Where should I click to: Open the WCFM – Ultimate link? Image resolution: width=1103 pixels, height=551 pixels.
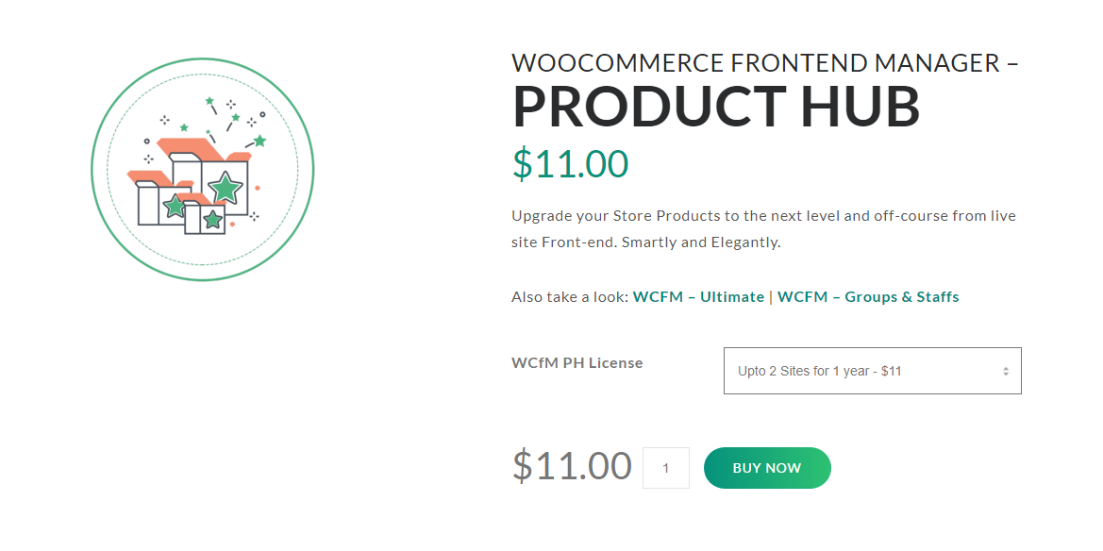698,297
